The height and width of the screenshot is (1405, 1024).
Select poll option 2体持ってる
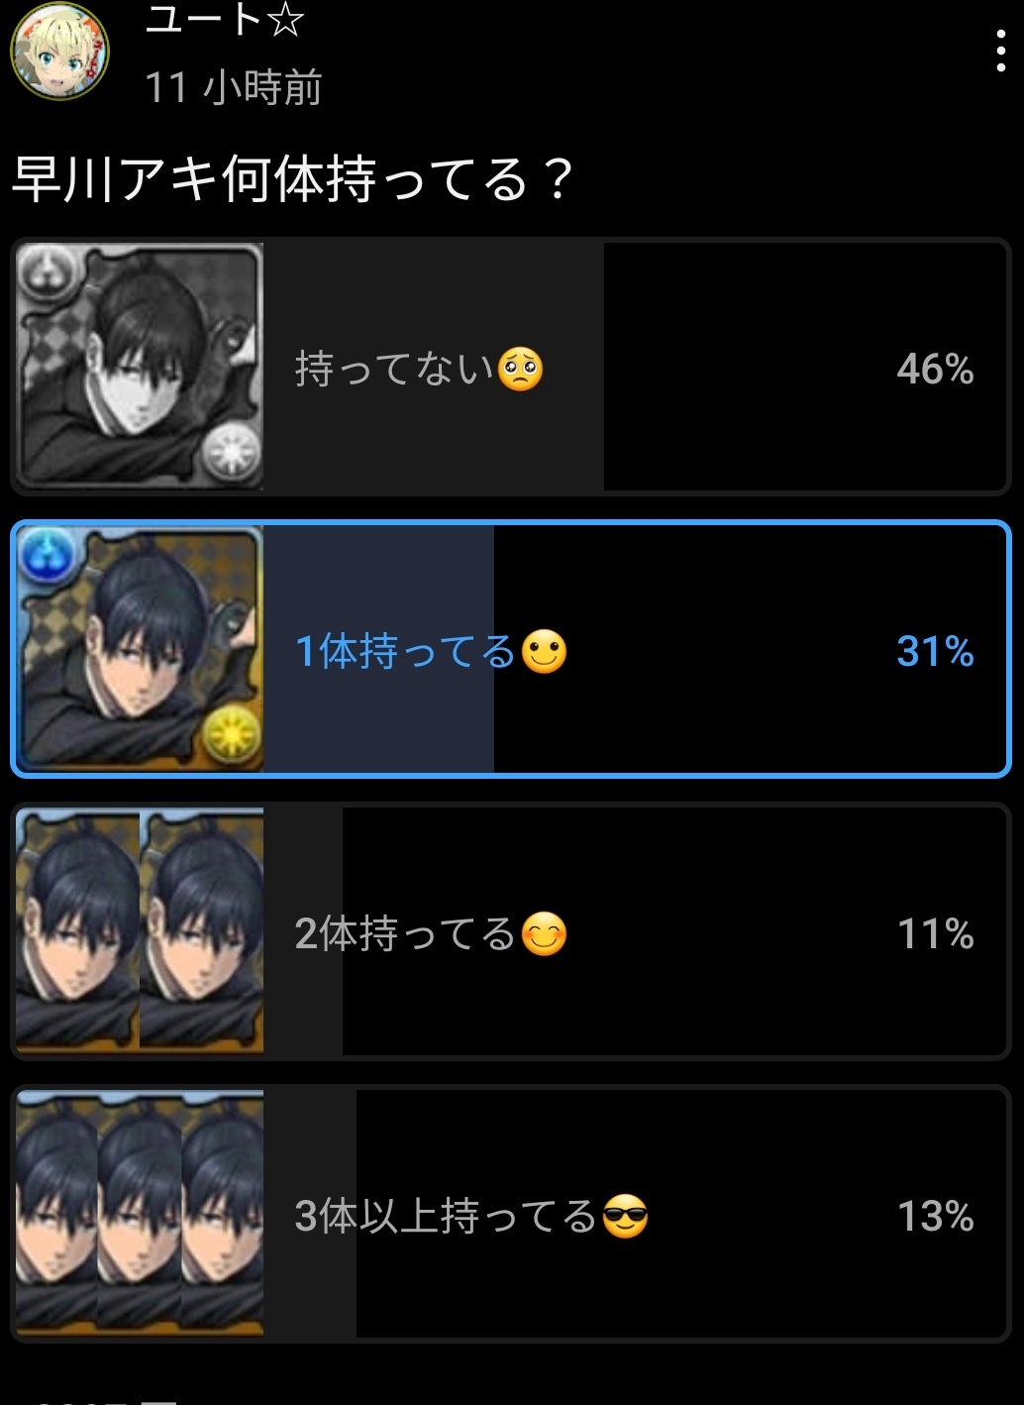[x=511, y=931]
